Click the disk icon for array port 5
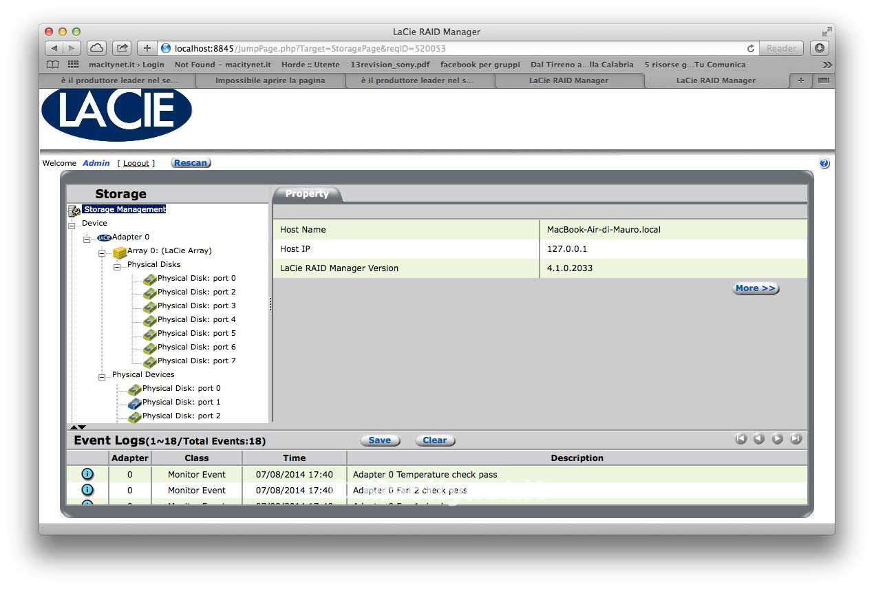 click(x=150, y=334)
